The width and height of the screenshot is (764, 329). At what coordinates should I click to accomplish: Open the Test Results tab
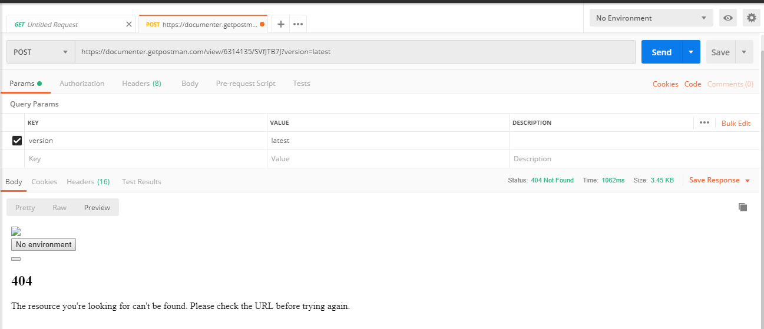coord(141,181)
